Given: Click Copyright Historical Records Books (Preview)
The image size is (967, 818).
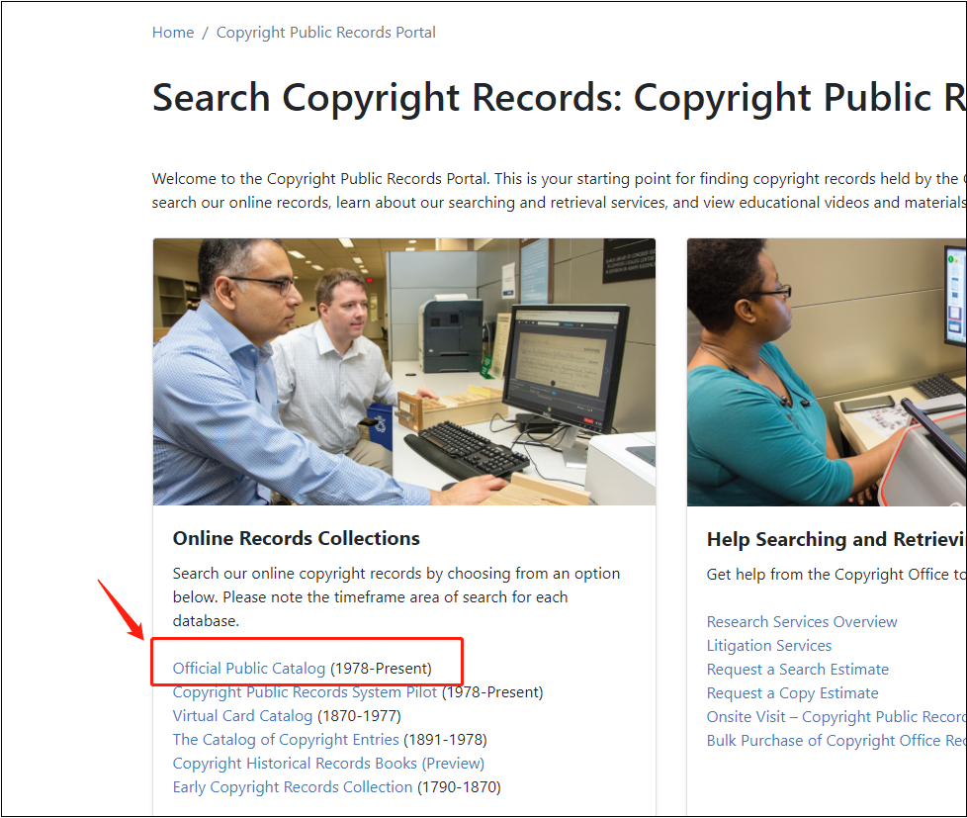Looking at the screenshot, I should click(x=328, y=764).
